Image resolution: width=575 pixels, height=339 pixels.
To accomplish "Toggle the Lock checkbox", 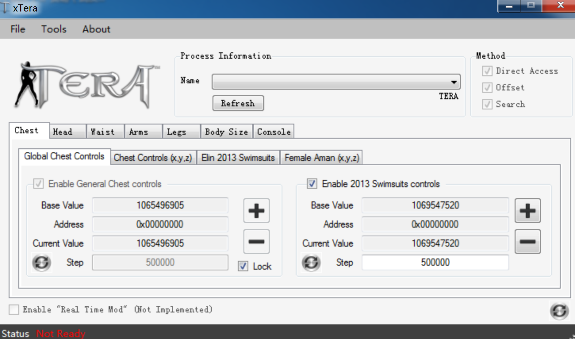I will click(x=243, y=266).
